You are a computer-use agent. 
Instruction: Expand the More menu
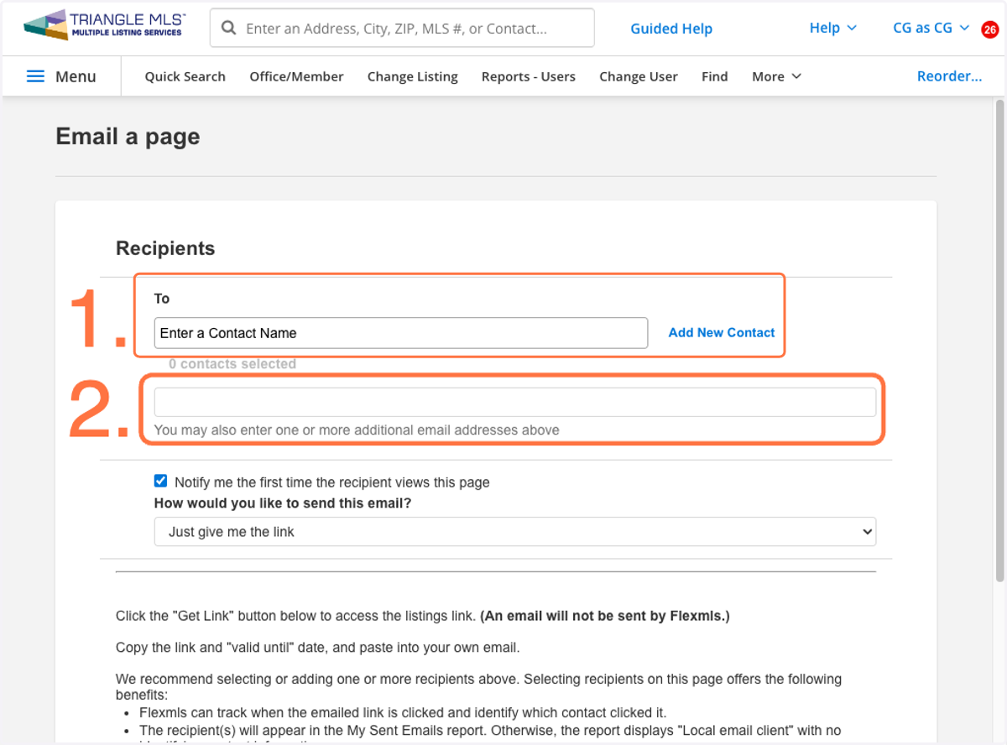click(776, 76)
